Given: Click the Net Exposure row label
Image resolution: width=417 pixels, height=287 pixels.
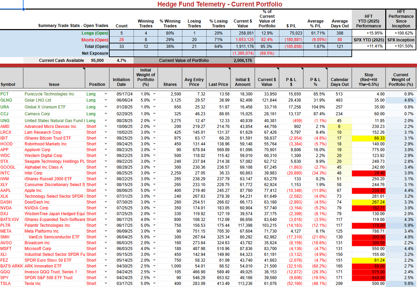Looking at the screenshot, I should point(95,53).
